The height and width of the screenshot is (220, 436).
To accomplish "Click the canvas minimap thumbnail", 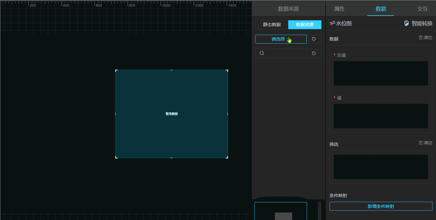I will click(x=281, y=211).
